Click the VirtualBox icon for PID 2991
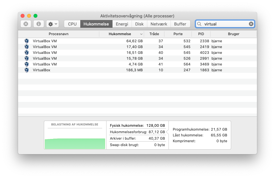275x178 pixels. pos(27,58)
